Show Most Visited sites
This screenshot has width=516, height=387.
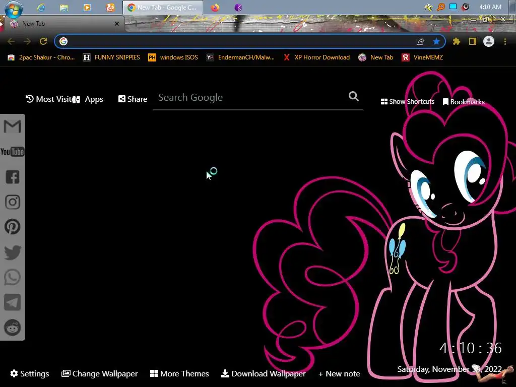pos(49,99)
